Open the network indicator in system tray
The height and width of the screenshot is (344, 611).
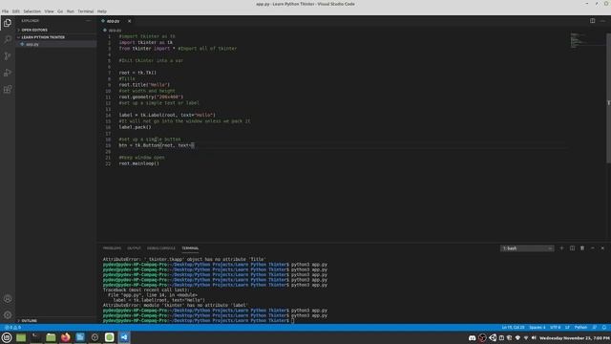coord(526,337)
